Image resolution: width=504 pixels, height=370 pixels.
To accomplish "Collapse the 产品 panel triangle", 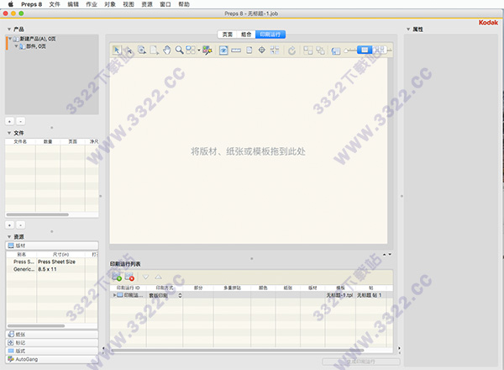I will click(9, 29).
